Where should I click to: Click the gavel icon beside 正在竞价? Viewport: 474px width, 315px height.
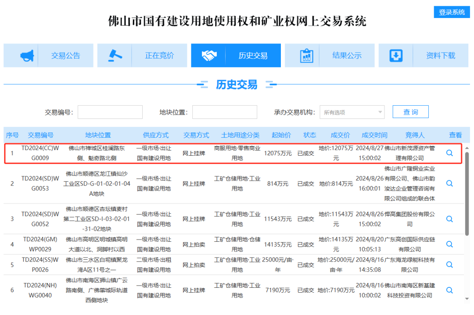click(x=115, y=56)
